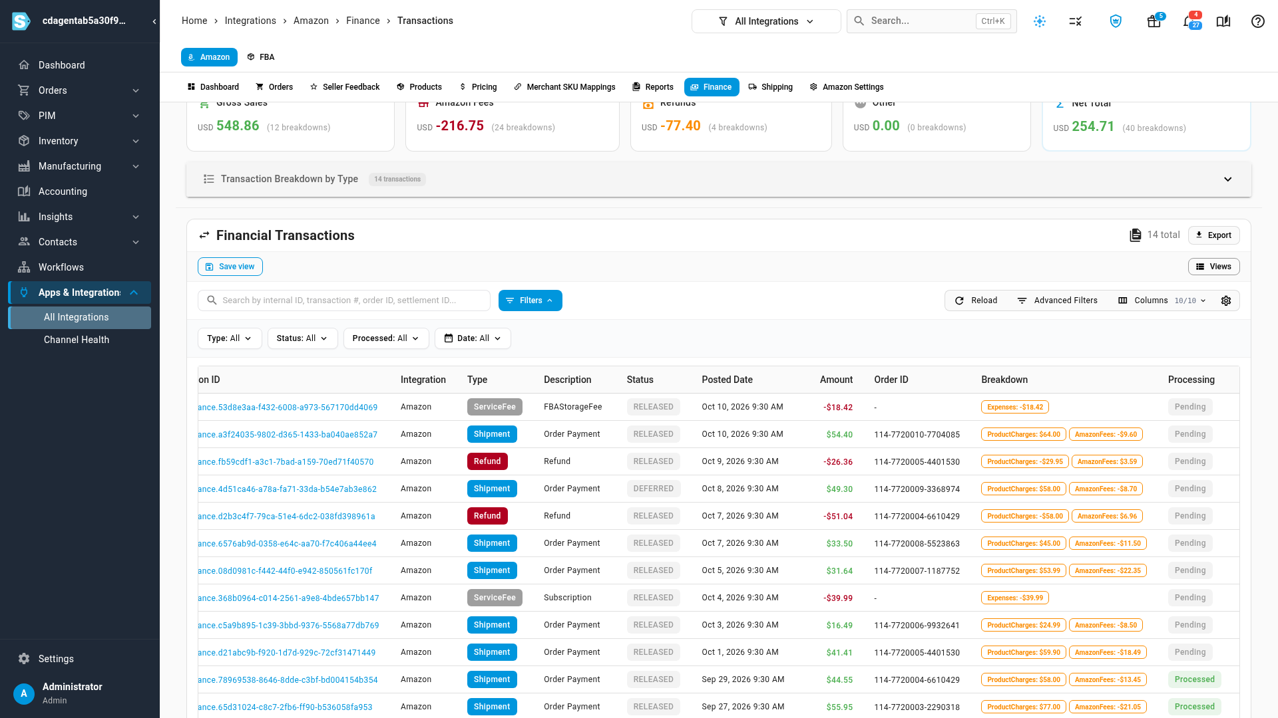Open the help question mark icon
The width and height of the screenshot is (1278, 718).
(1257, 21)
